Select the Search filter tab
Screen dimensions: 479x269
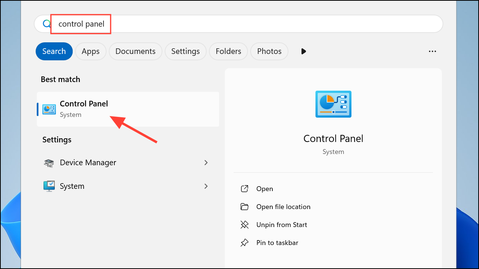click(x=54, y=51)
